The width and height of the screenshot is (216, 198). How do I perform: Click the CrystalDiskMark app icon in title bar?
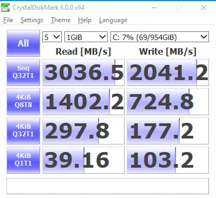5,8
